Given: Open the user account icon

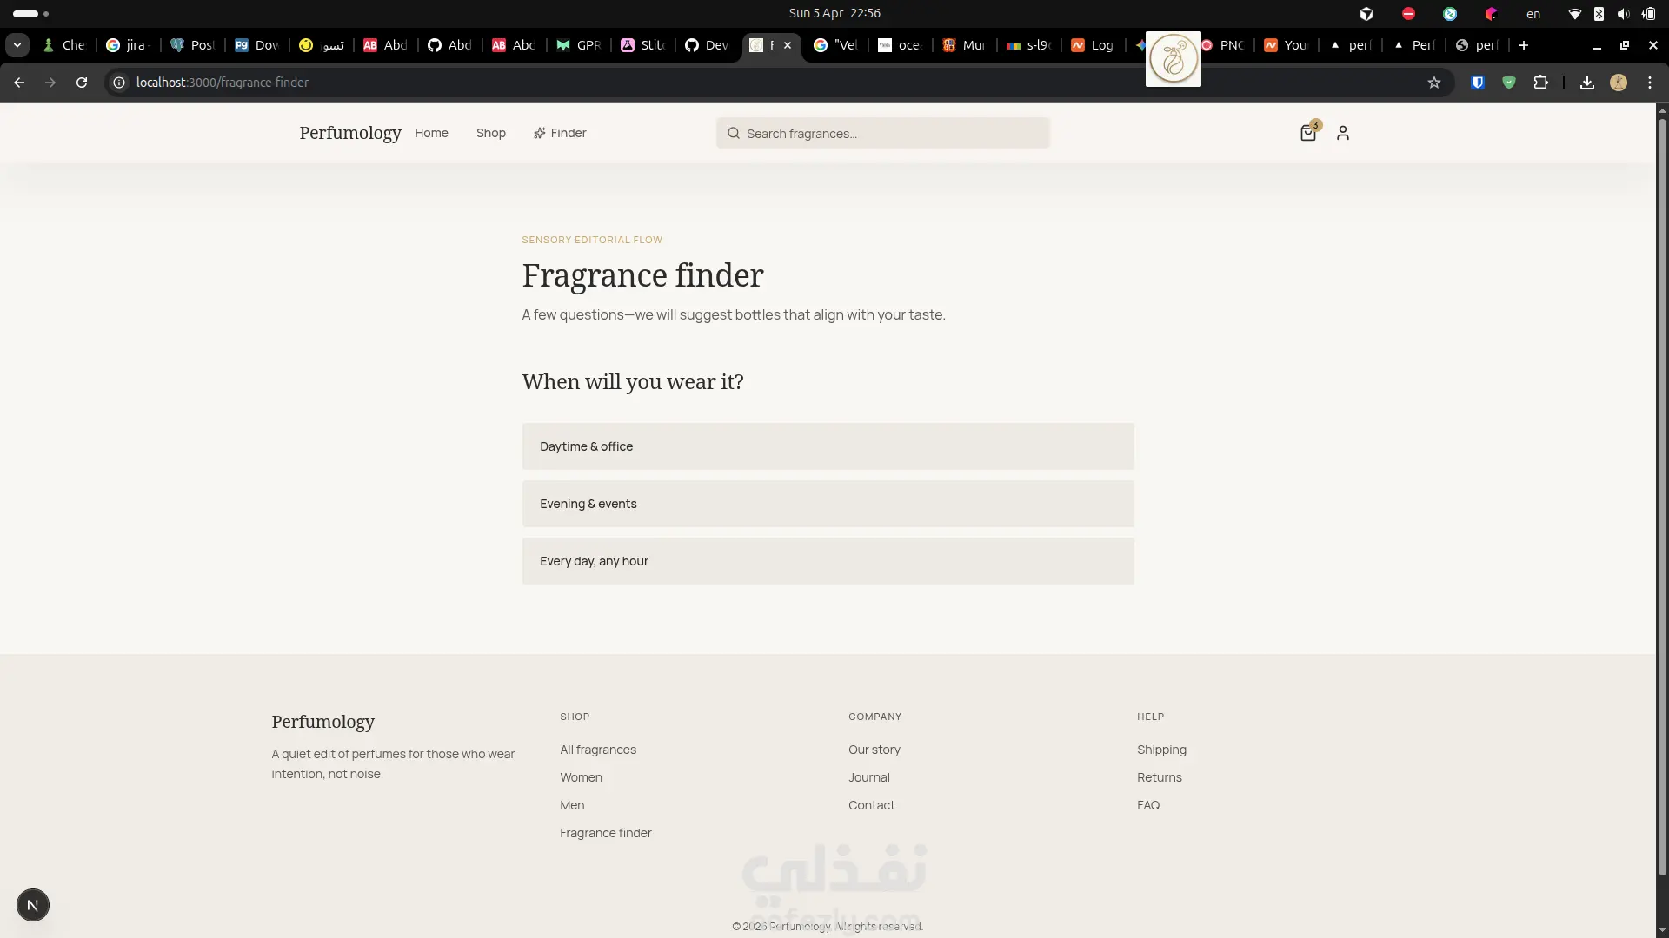Looking at the screenshot, I should click(1343, 133).
